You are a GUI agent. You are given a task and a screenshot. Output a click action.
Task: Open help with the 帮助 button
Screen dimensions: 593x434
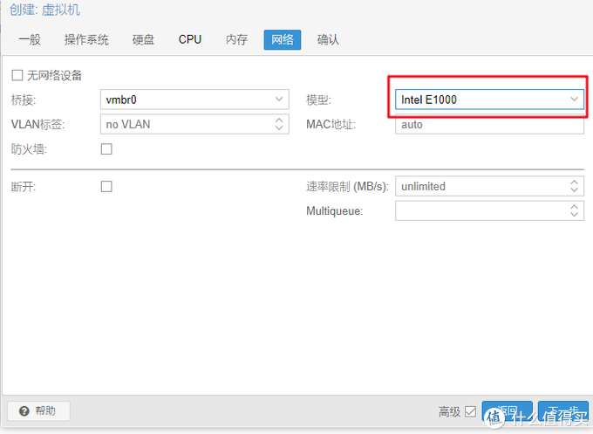tap(38, 411)
